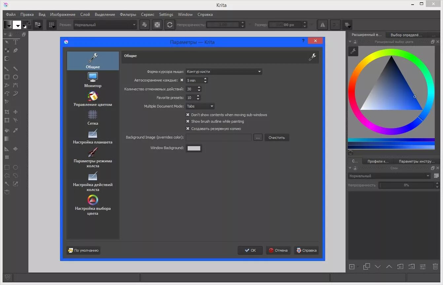Image resolution: width=443 pixels, height=285 pixels.
Task: Open Настройка планшета settings page
Action: tap(93, 136)
